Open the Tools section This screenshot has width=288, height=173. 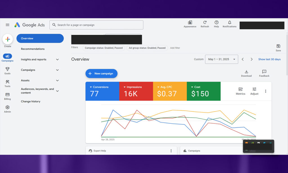click(x=7, y=84)
